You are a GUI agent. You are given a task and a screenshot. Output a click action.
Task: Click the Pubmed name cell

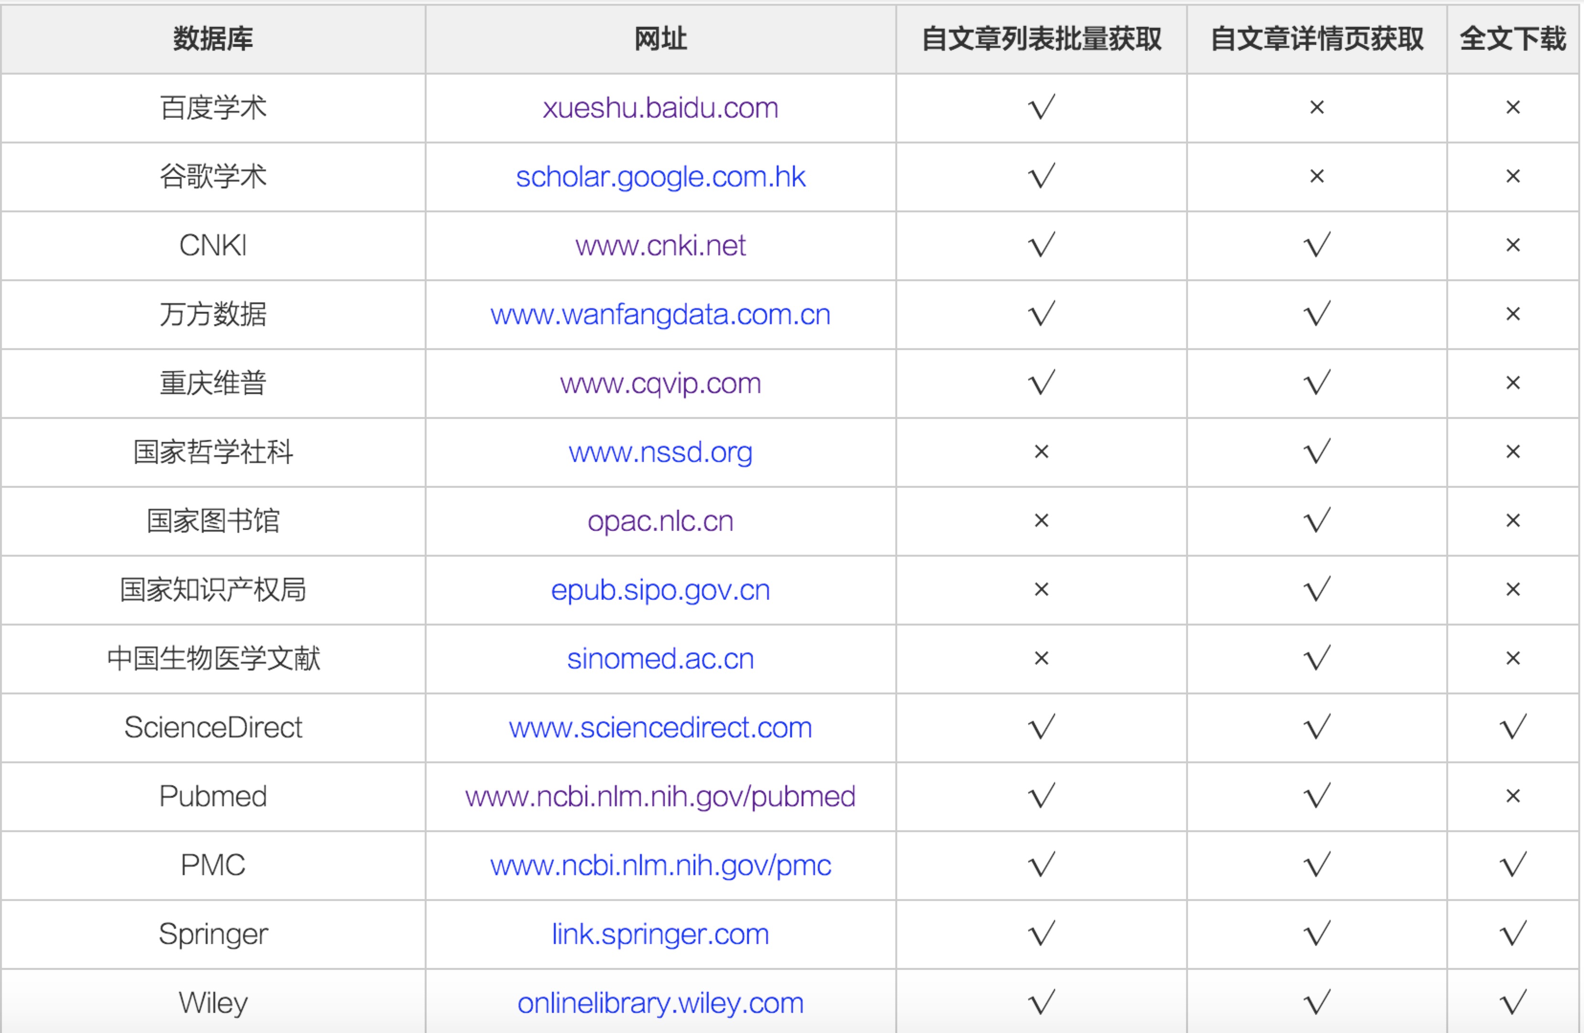tap(213, 797)
